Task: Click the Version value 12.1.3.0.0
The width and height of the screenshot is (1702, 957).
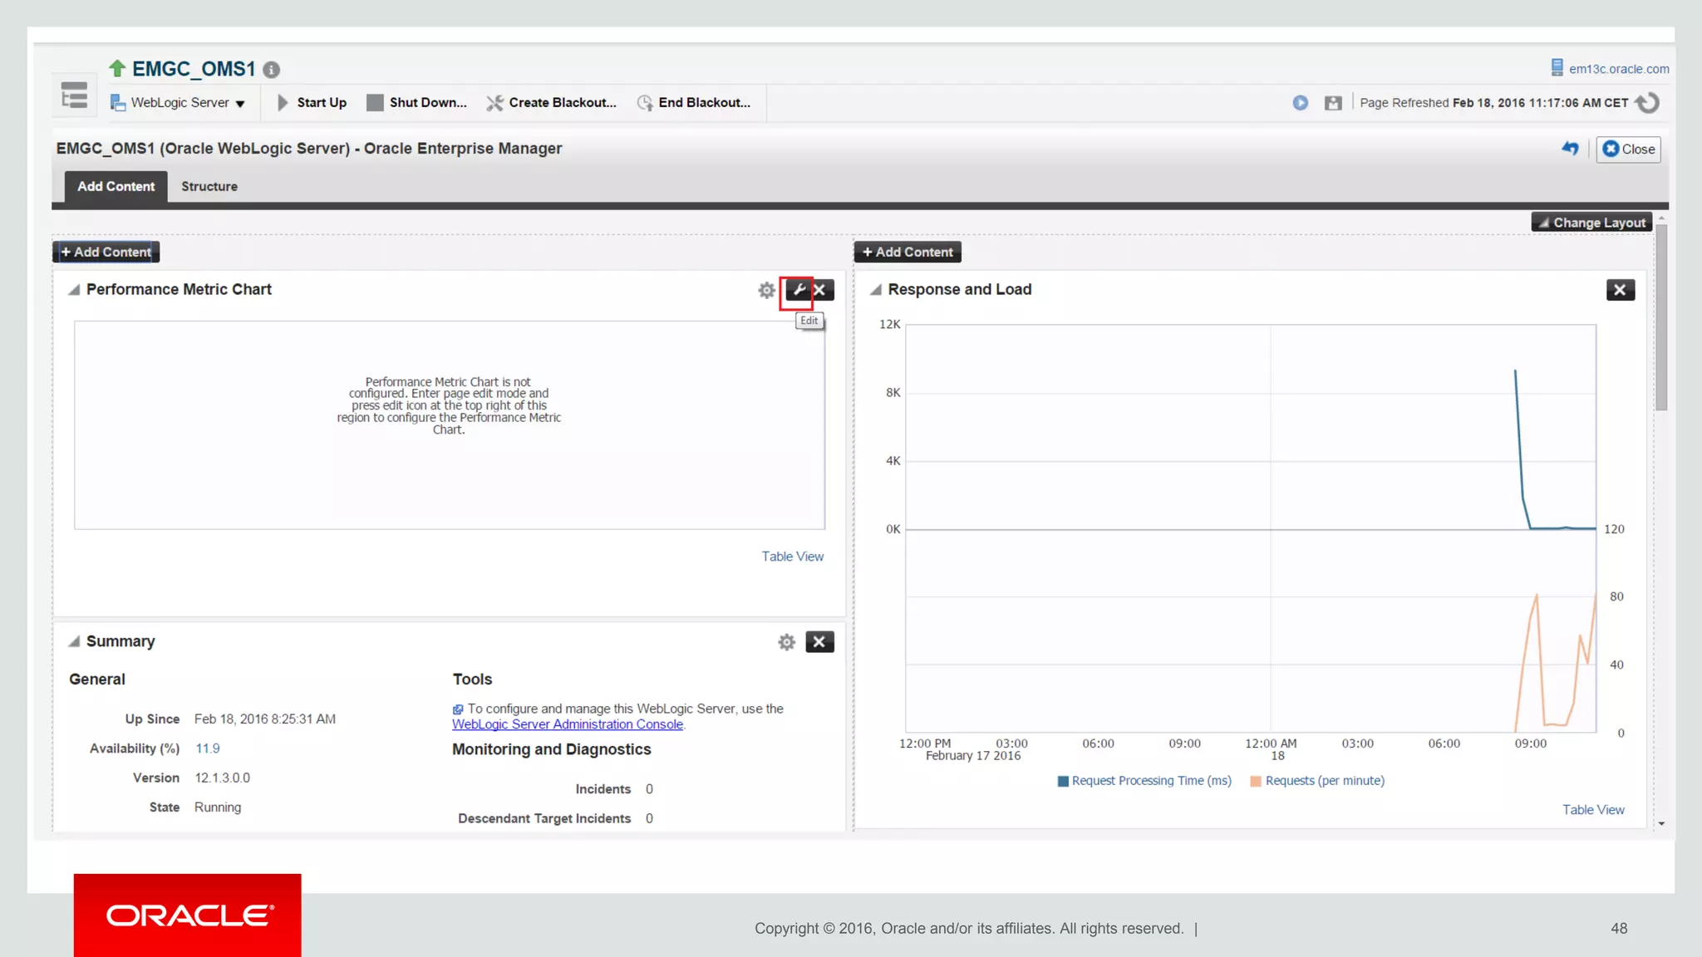Action: (222, 778)
